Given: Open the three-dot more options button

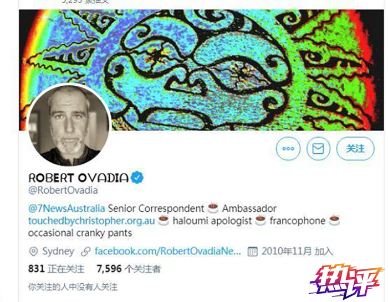Looking at the screenshot, I should coord(288,149).
